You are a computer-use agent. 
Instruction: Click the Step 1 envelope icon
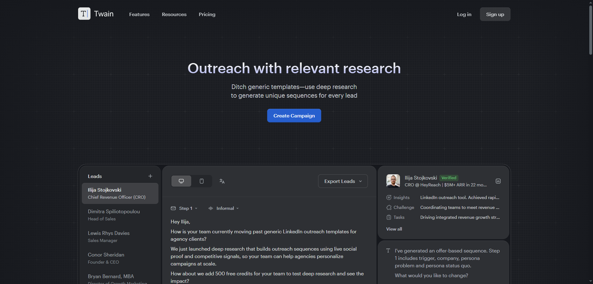point(173,208)
